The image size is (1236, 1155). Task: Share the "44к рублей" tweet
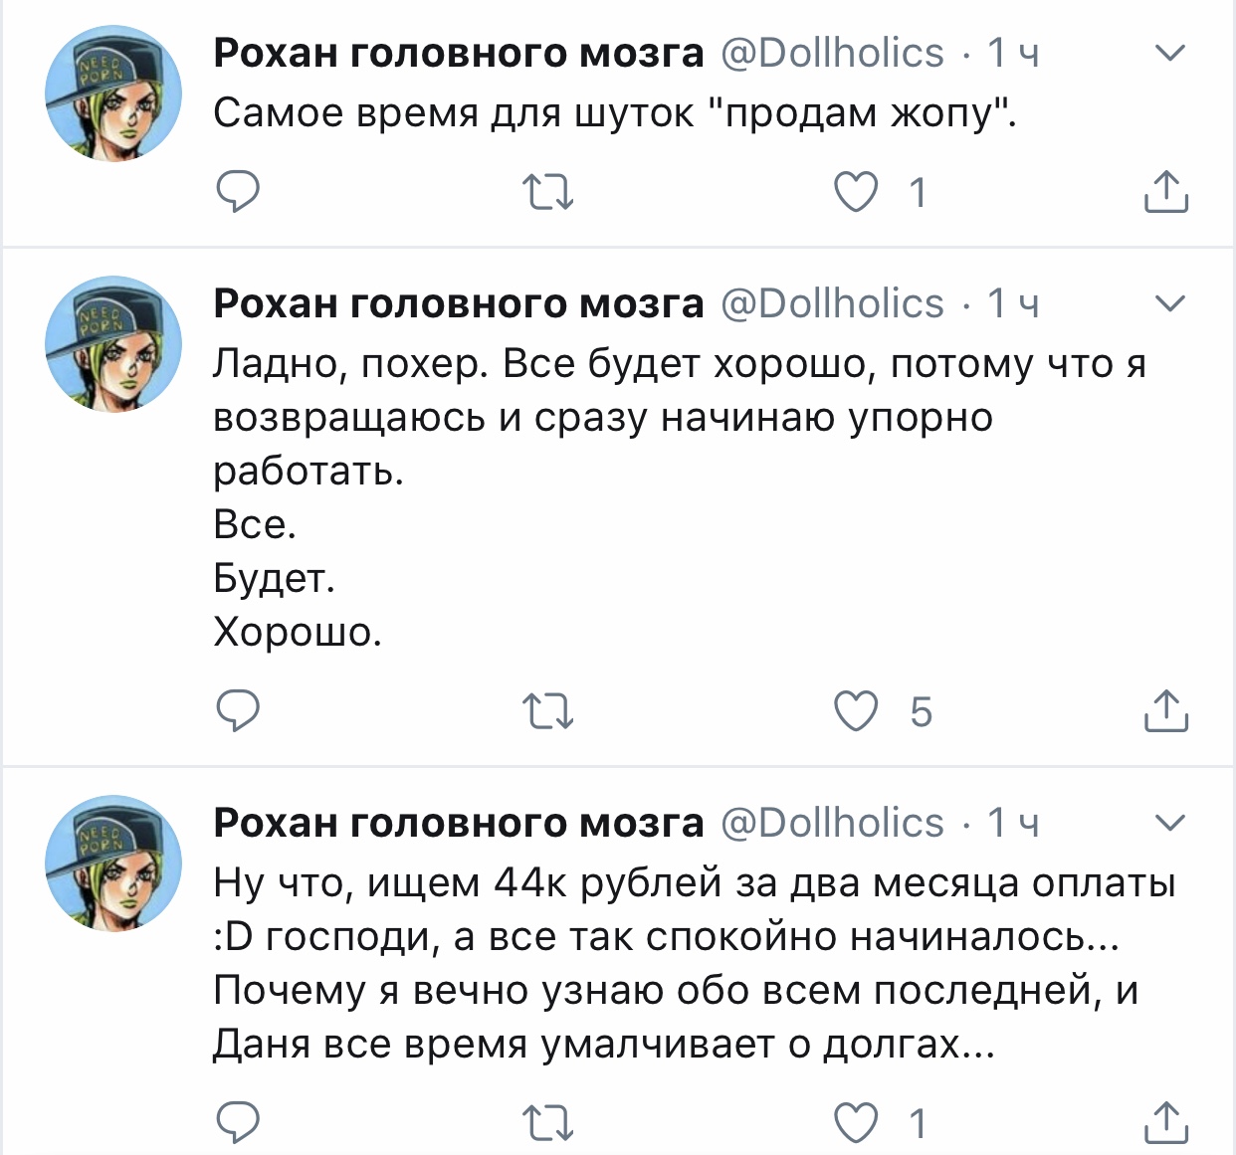[x=1165, y=1122]
